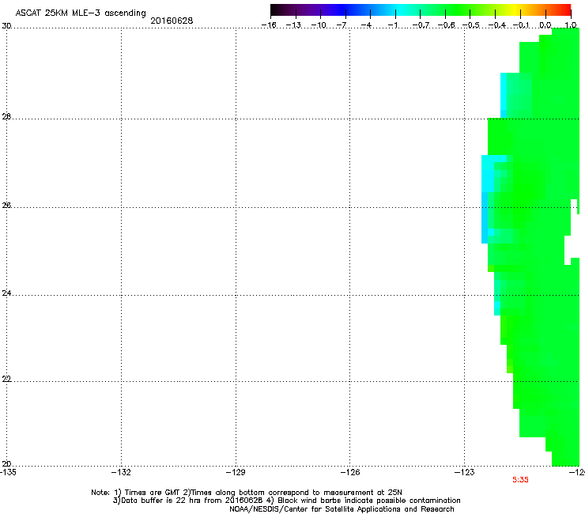Click the 1.0 colorbar tick label
This screenshot has width=585, height=514.
[571, 25]
